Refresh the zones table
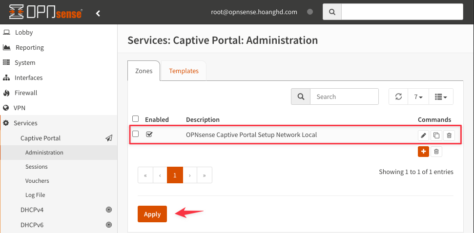Image resolution: width=474 pixels, height=233 pixels. point(398,97)
